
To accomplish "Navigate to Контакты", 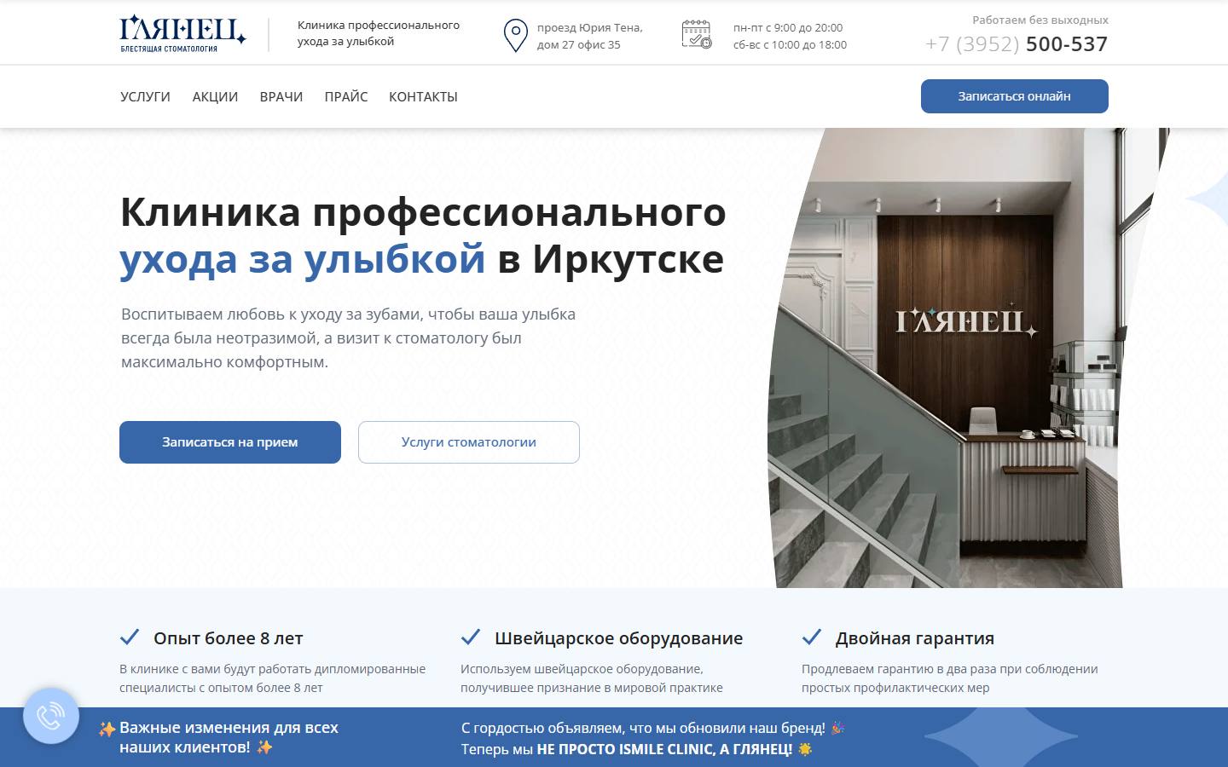I will (423, 97).
